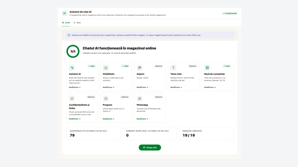Screen dimensions: 298x167
Task: Click the Program card title
Action: [x=107, y=105]
